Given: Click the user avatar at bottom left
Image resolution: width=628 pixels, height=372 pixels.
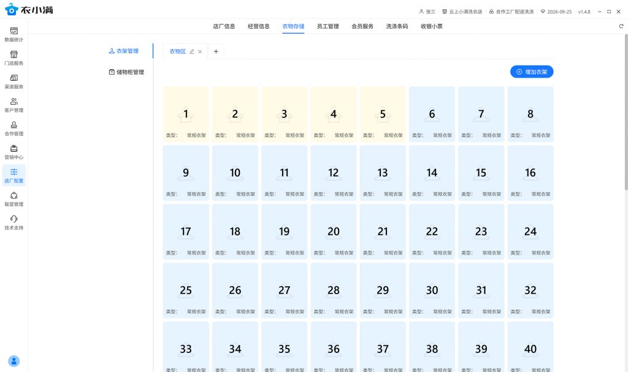Looking at the screenshot, I should (x=14, y=361).
